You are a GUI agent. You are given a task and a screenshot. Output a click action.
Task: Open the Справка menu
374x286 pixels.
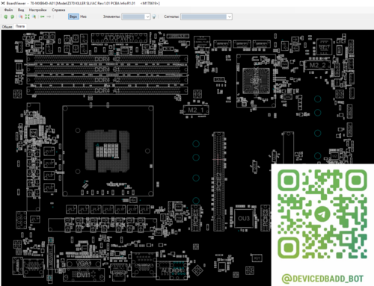point(58,10)
